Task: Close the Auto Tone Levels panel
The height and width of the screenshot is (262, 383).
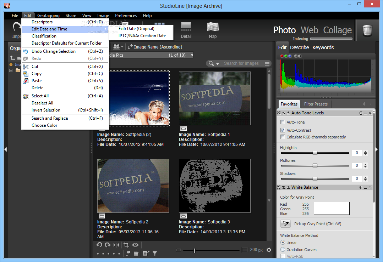Action: (370, 113)
